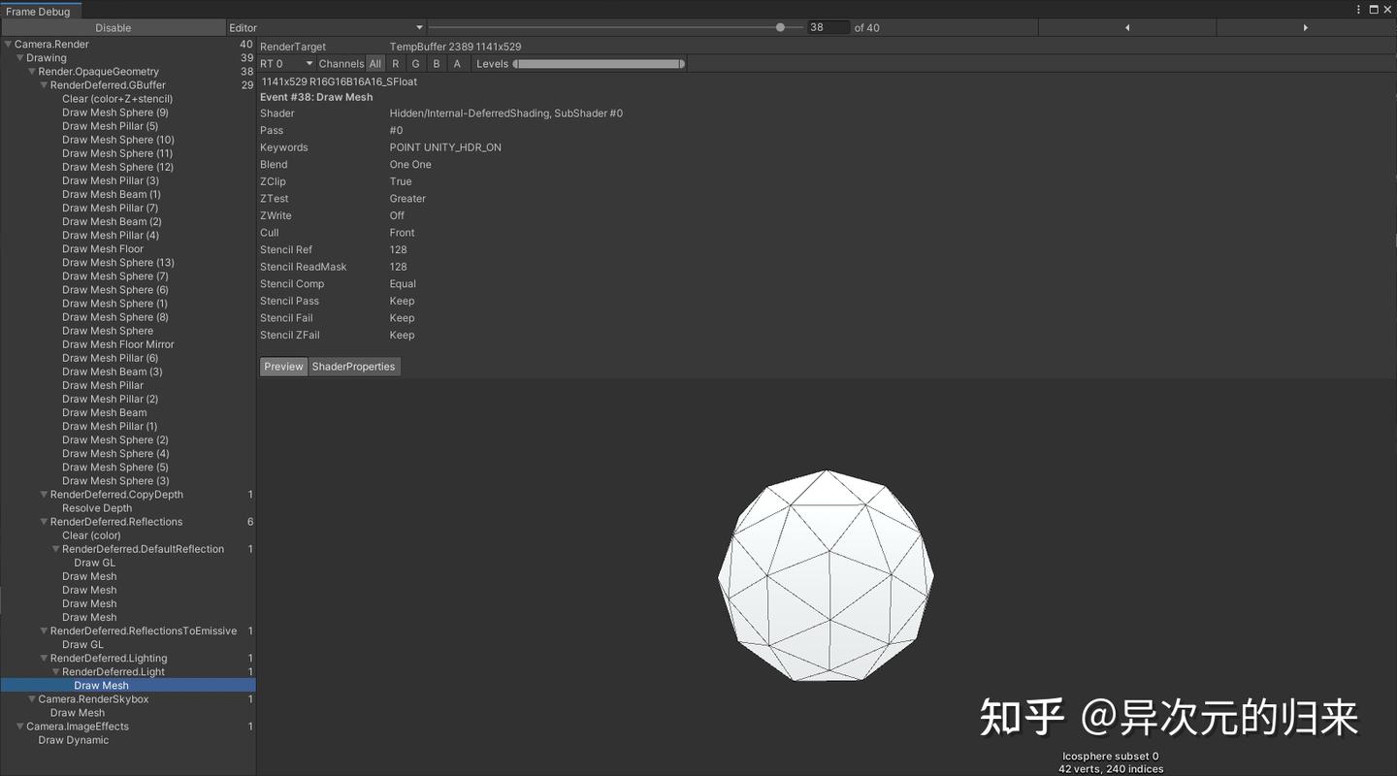
Task: Switch to ShaderProperties view
Action: [x=354, y=366]
